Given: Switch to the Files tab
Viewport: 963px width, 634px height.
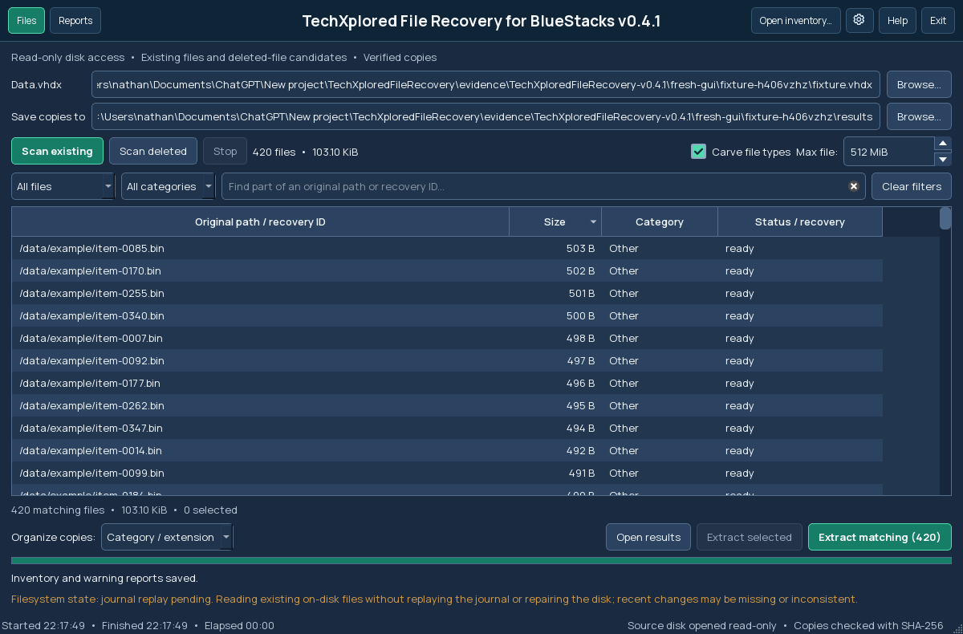Looking at the screenshot, I should (x=26, y=20).
